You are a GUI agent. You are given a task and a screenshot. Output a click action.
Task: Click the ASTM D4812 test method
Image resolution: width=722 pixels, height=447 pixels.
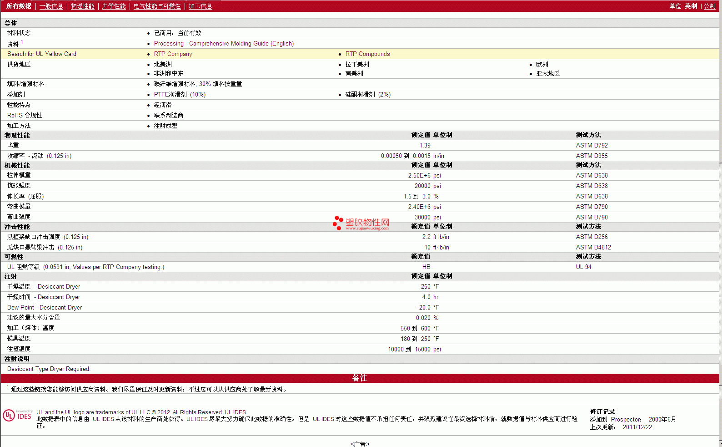point(593,247)
